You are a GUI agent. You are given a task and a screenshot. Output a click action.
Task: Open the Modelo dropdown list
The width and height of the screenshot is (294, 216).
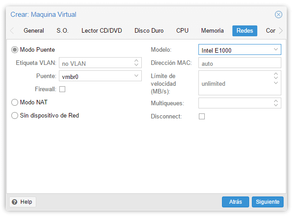276,49
